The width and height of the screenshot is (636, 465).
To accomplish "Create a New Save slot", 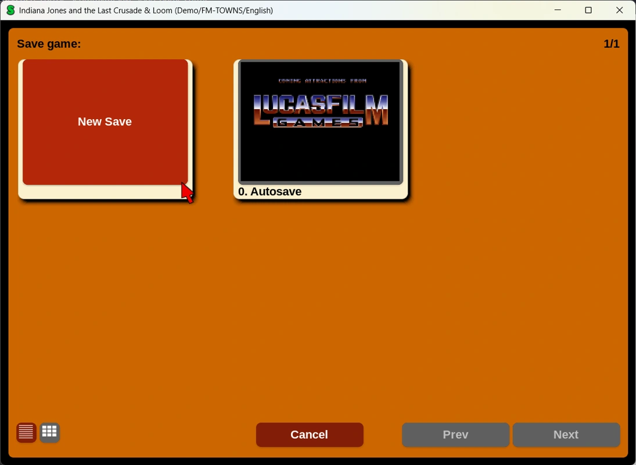I will pyautogui.click(x=105, y=122).
